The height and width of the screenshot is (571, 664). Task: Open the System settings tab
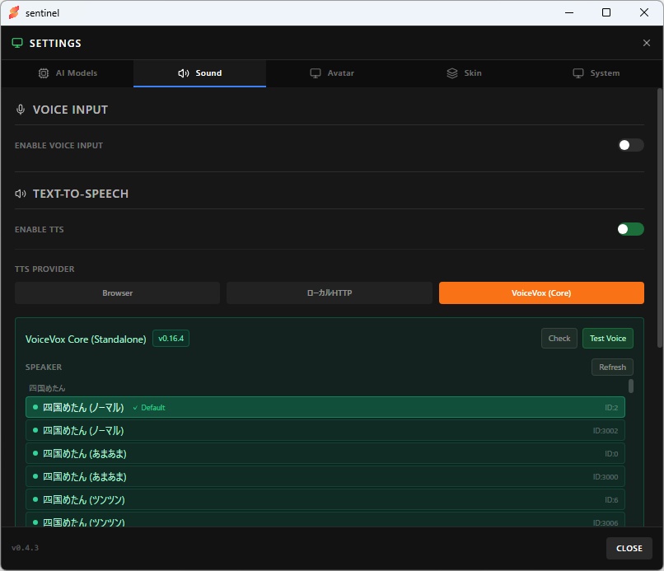(x=596, y=73)
